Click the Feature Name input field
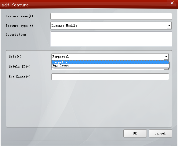178x146 pixels. point(111,16)
